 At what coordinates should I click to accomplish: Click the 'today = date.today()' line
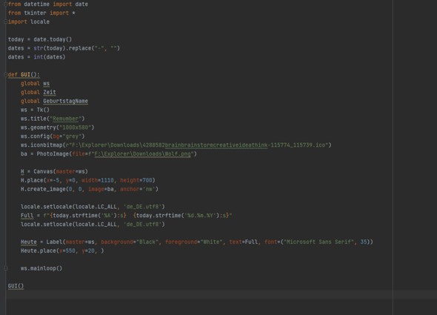(x=40, y=39)
